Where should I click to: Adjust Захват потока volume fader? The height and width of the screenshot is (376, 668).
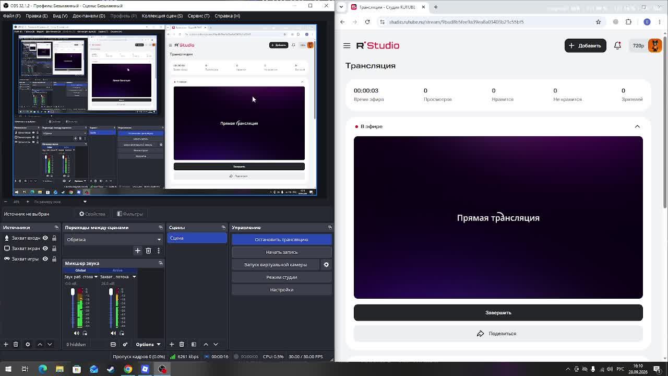tap(111, 292)
